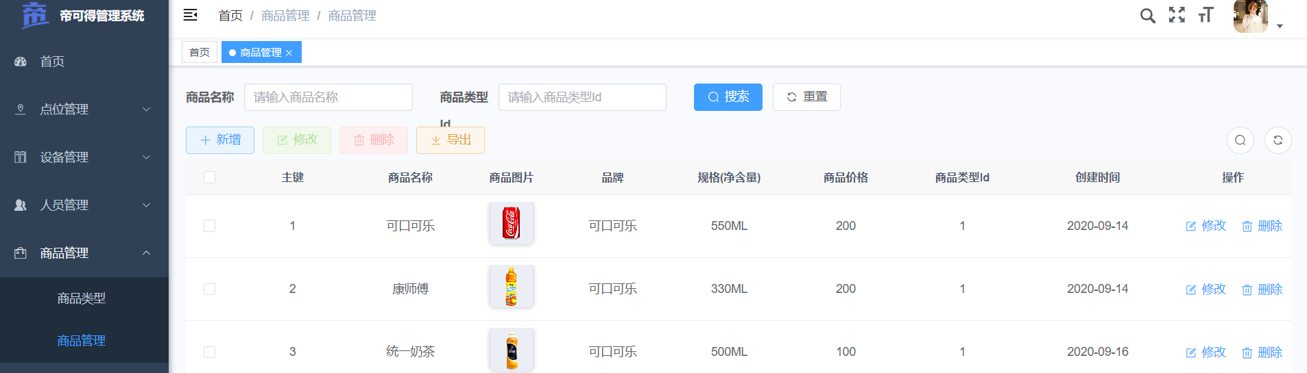Hide search bar using round magnifier icon
This screenshot has height=373, width=1307.
tap(1240, 140)
